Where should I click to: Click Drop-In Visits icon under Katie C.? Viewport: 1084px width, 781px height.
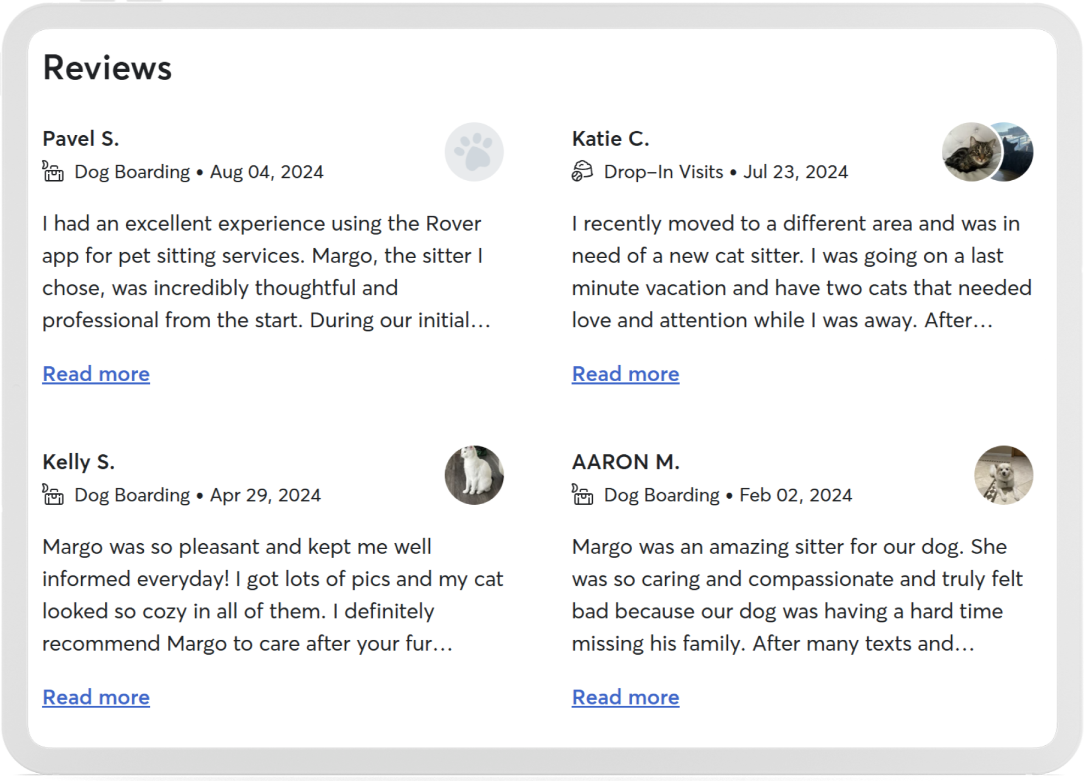[x=582, y=171]
